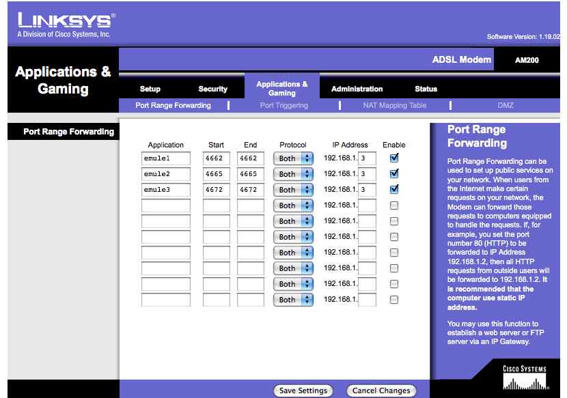567x398 pixels.
Task: Open Protocol dropdown in eighth row
Action: click(x=293, y=268)
